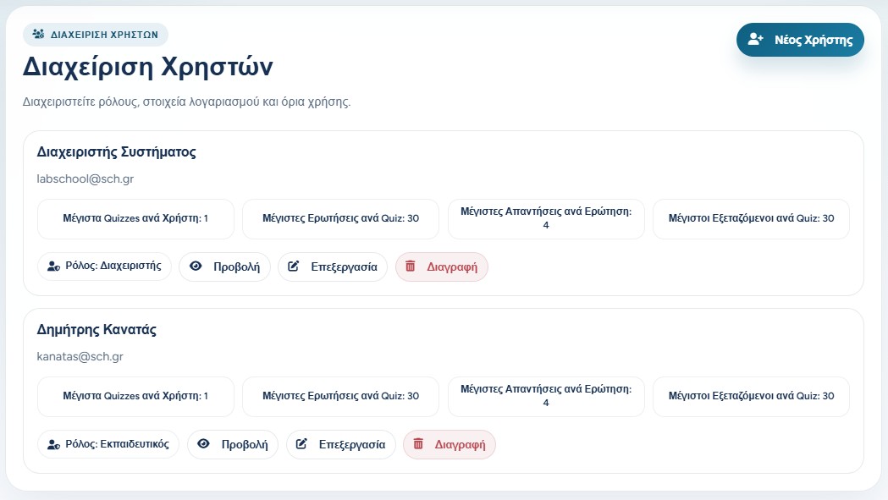Click Μέγιστοι Εξεταζόμενοι ανά Quiz in Κανατάς card
Screen dimensions: 888x500
pos(751,397)
